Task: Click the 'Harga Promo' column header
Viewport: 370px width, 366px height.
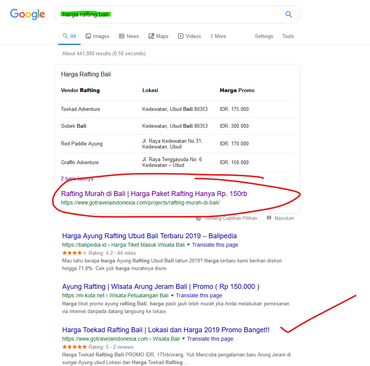Action: pos(237,90)
